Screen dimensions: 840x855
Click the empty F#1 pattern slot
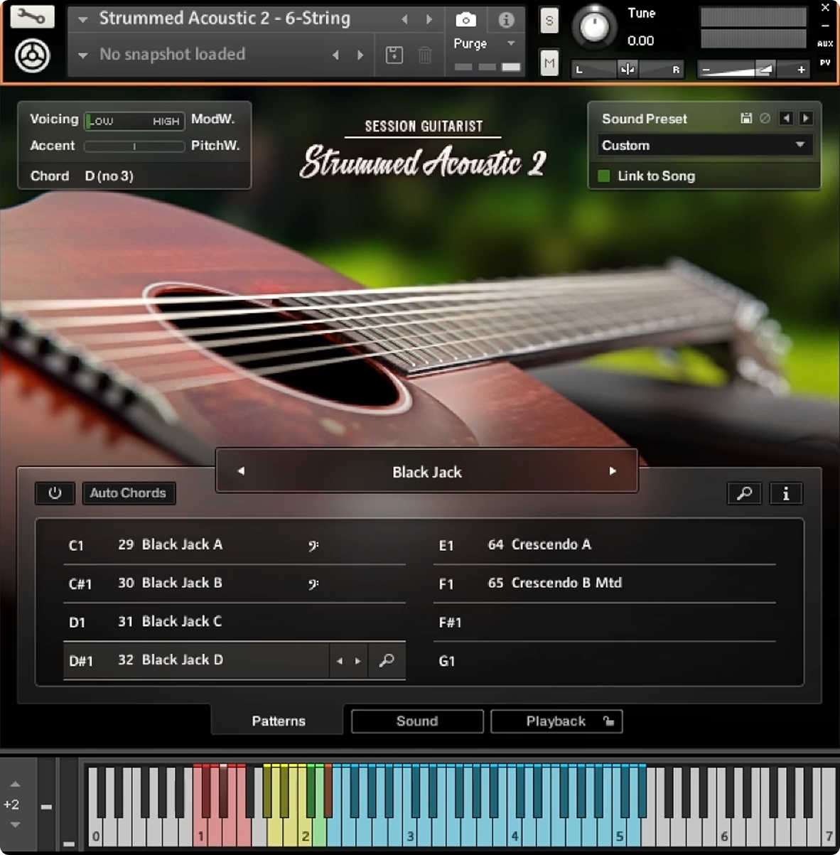tap(604, 622)
